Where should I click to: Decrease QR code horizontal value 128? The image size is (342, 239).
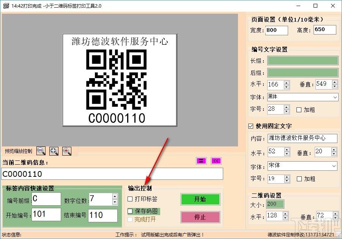[x=285, y=218]
